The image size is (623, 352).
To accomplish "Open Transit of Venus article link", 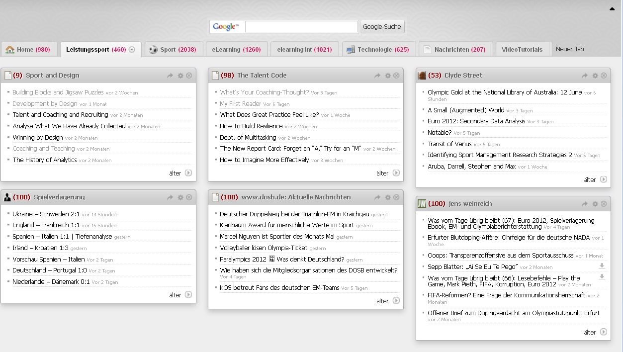I will click(450, 144).
